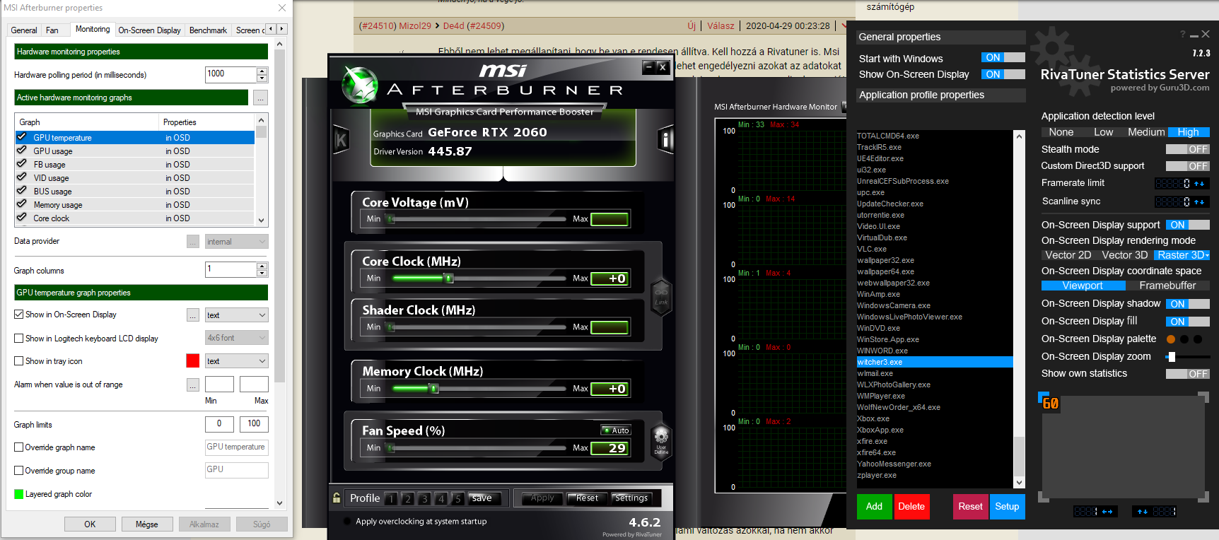This screenshot has height=540, width=1219.
Task: Click the red tray icon color swatch
Action: pyautogui.click(x=192, y=361)
